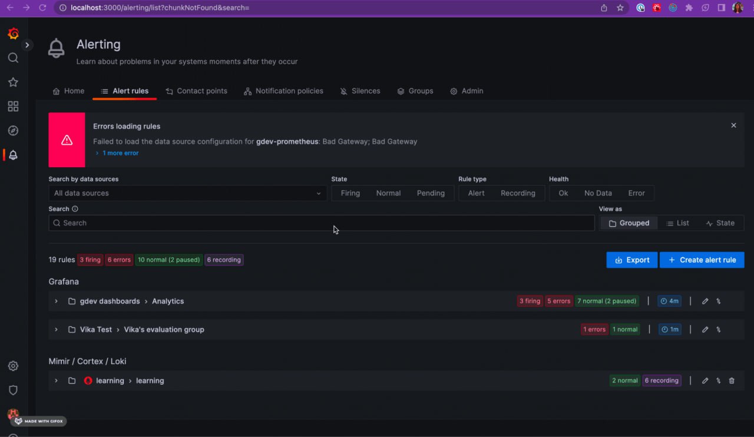Image resolution: width=754 pixels, height=437 pixels.
Task: Click the Mimir data source icon by learning
Action: pos(88,380)
